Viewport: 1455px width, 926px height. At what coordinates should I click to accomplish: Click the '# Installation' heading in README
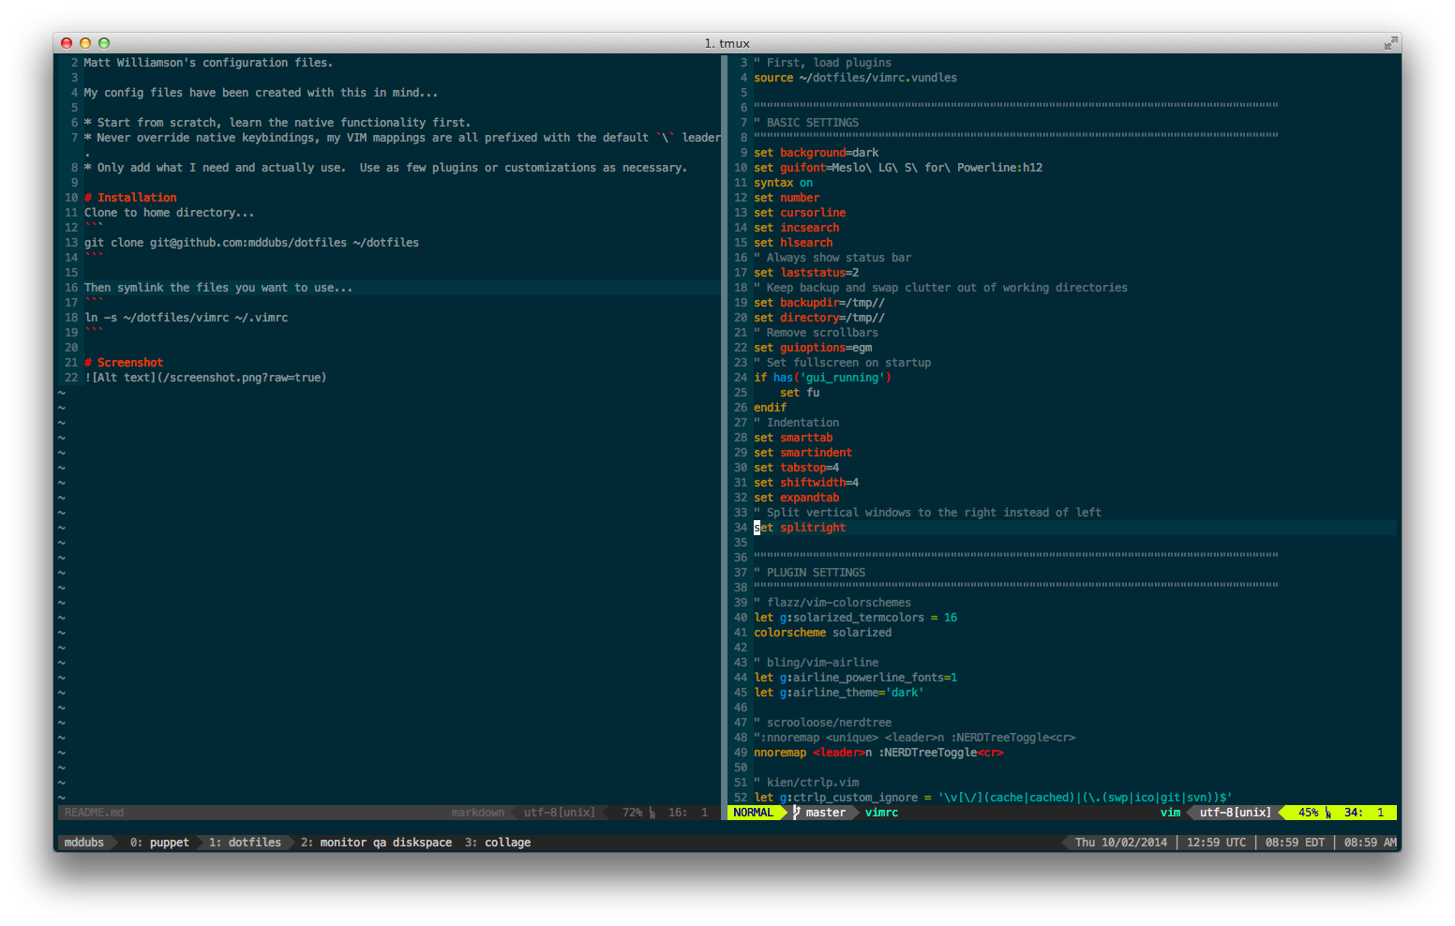[x=131, y=198]
